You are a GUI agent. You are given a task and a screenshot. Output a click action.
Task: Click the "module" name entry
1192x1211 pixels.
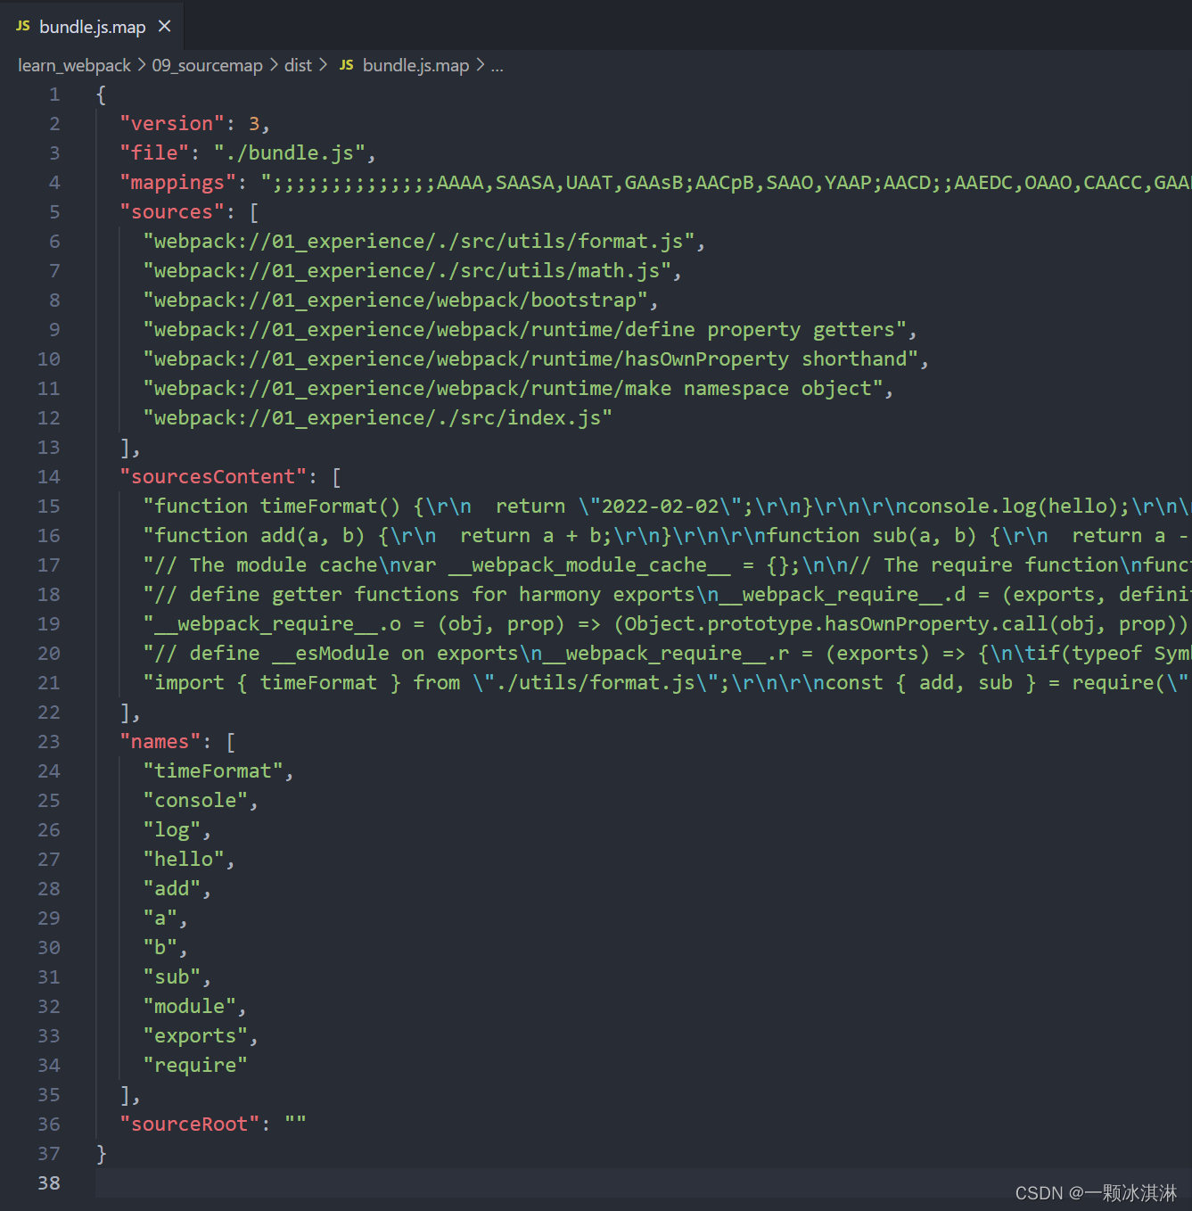190,1007
